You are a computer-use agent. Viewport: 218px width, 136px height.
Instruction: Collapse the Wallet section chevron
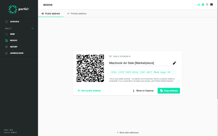pyautogui.click(x=32, y=28)
